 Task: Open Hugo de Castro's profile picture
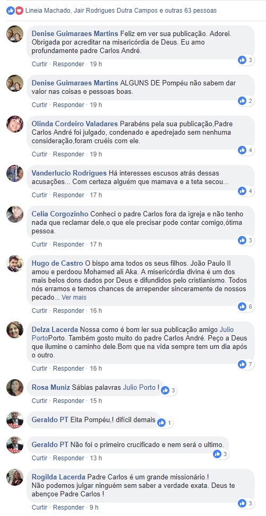(15, 264)
